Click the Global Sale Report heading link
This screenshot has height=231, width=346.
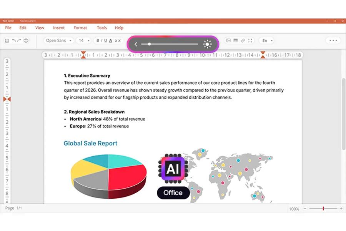point(90,143)
